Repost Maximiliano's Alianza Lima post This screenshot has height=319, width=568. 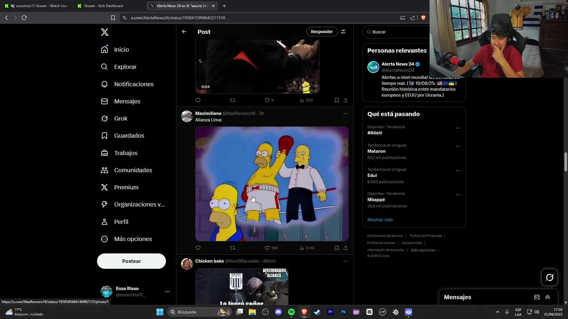click(233, 248)
